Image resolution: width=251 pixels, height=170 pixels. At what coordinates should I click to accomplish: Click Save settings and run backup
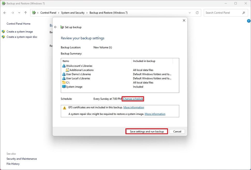click(x=146, y=131)
